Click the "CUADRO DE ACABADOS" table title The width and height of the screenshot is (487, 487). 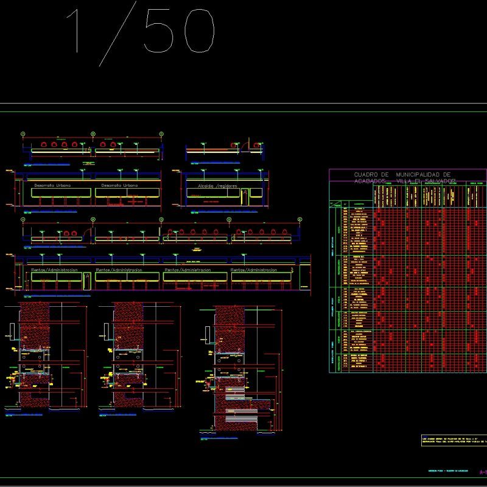(371, 178)
